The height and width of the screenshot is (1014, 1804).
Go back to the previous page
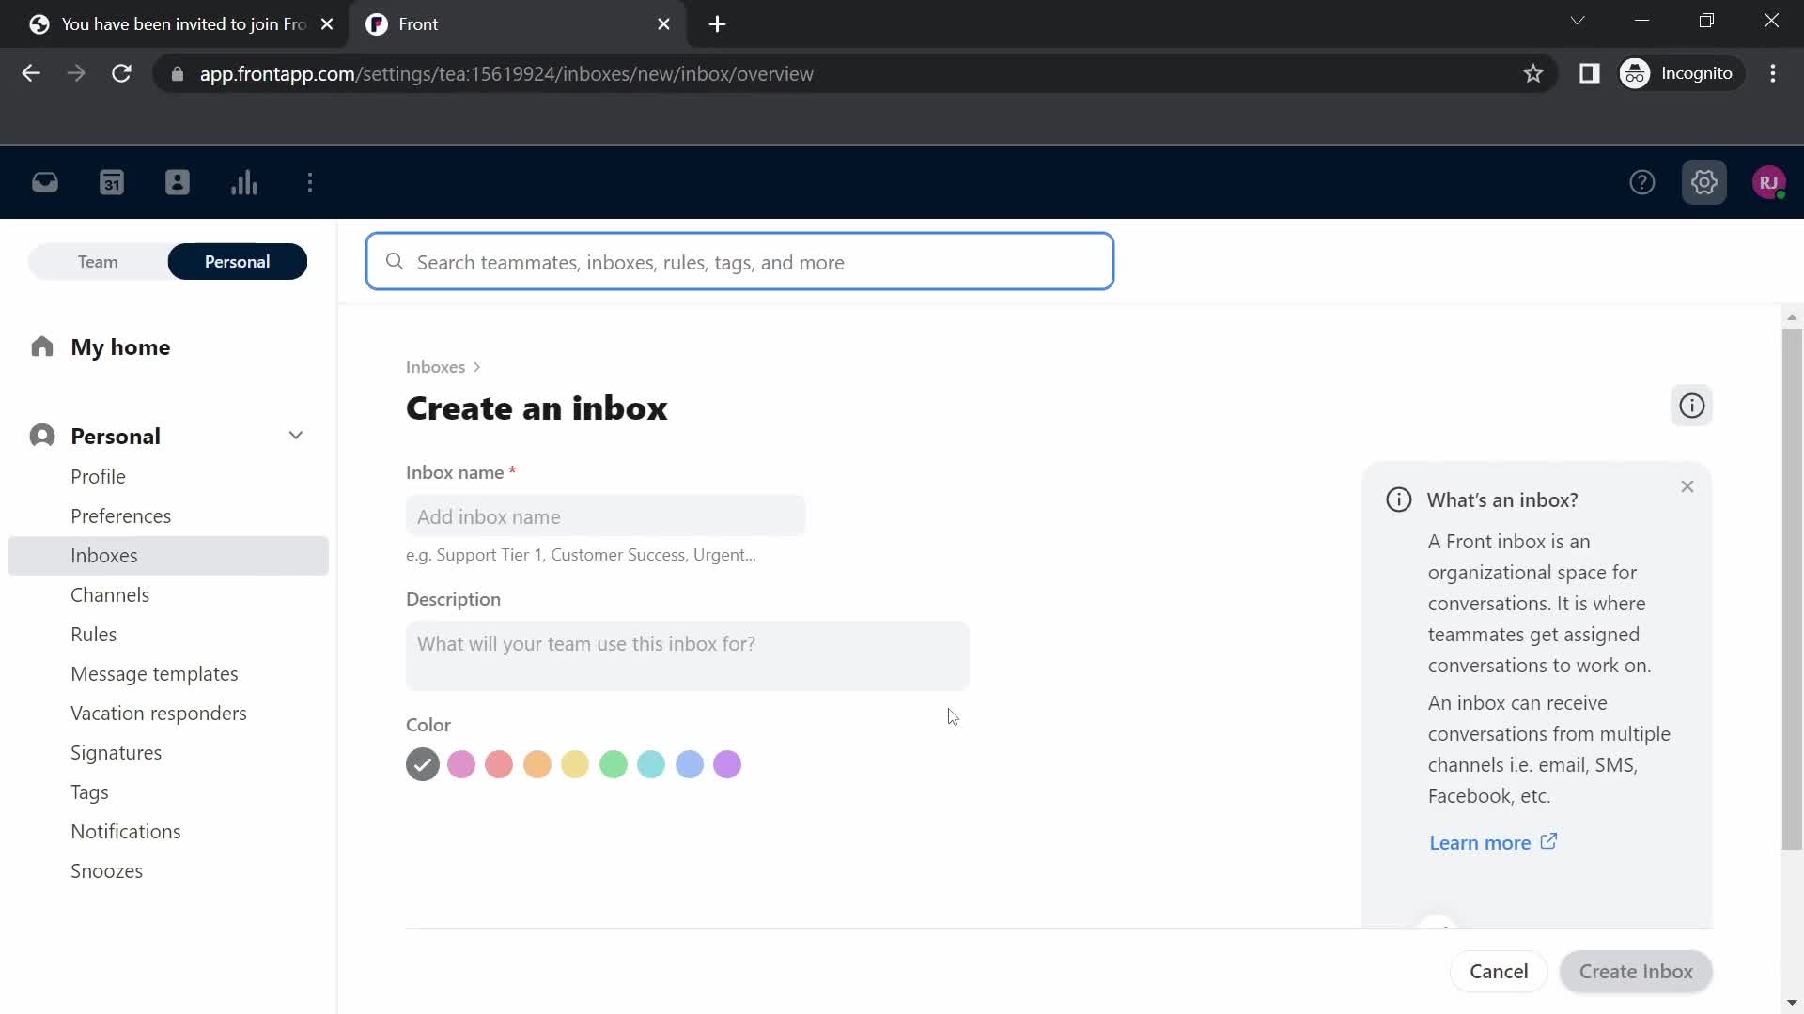[x=31, y=73]
